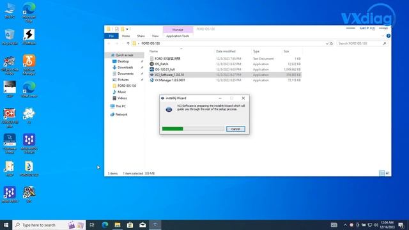This screenshot has width=409, height=230.
Task: Switch to large icons view in Explorer
Action: [387, 173]
